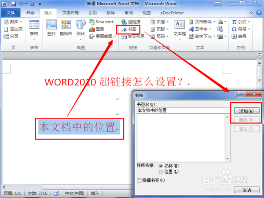Insert a Cross-reference (交叉引用)
Viewport: 264px width, 198px height.
click(133, 37)
